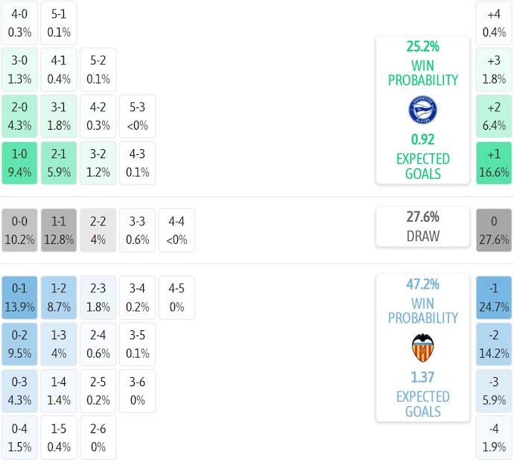Click the Deportivo Alavés club crest

422,110
